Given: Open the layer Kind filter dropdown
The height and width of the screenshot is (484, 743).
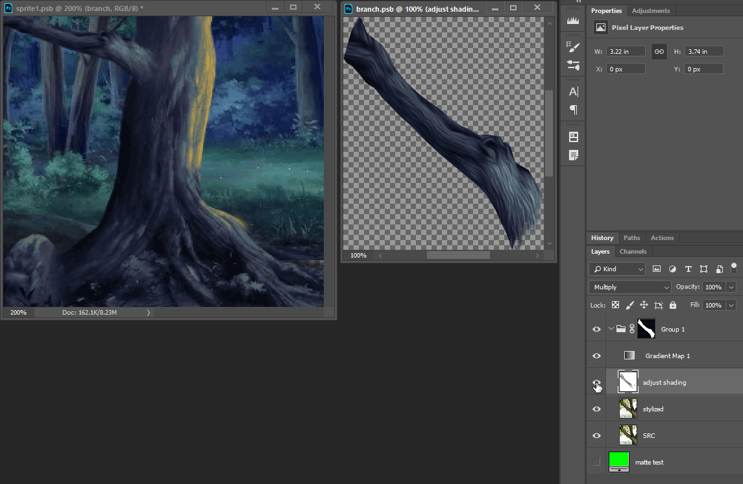Looking at the screenshot, I should pos(617,269).
